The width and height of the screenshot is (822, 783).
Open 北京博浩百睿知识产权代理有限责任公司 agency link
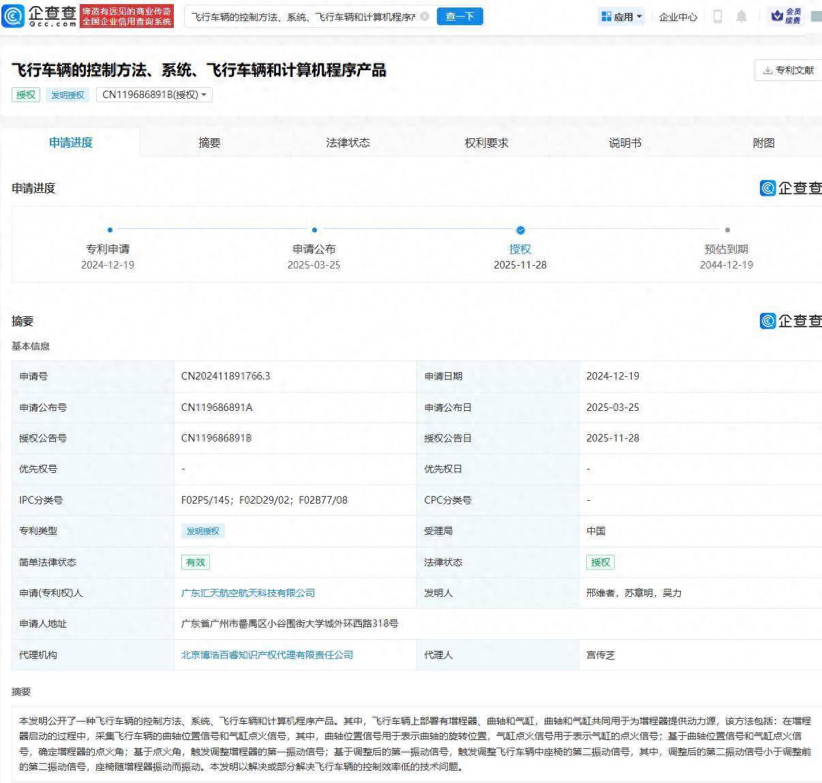click(267, 655)
